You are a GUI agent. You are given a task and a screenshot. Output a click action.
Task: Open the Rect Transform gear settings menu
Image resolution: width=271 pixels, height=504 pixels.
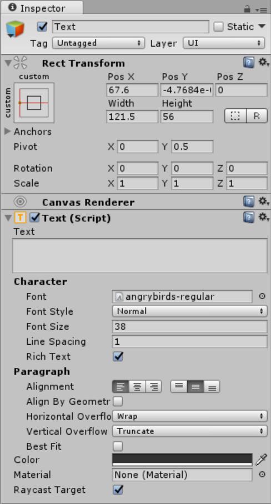(264, 62)
